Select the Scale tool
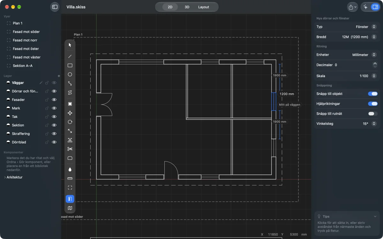 pyautogui.click(x=70, y=131)
